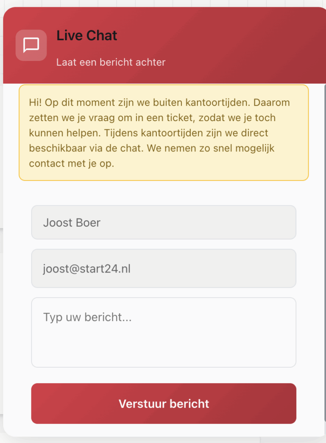Click the "Joost Boer" text in name input

(72, 223)
